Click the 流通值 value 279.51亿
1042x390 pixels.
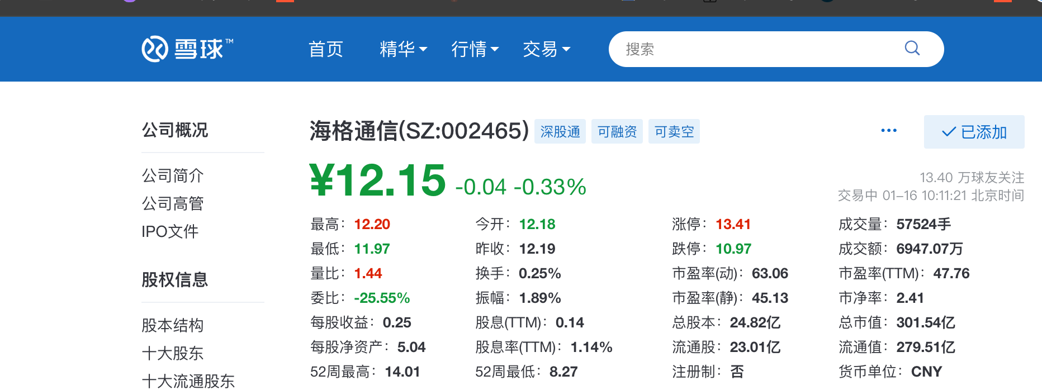926,347
